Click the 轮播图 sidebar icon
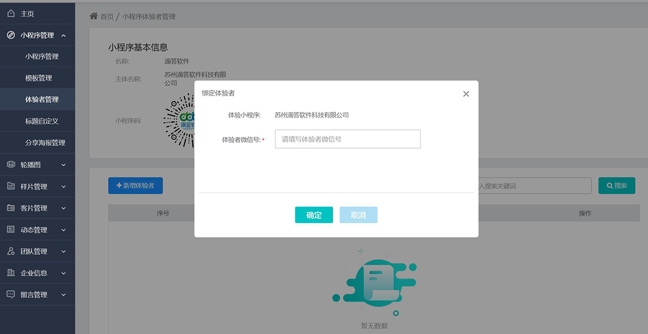The height and width of the screenshot is (334, 648). pyautogui.click(x=11, y=165)
